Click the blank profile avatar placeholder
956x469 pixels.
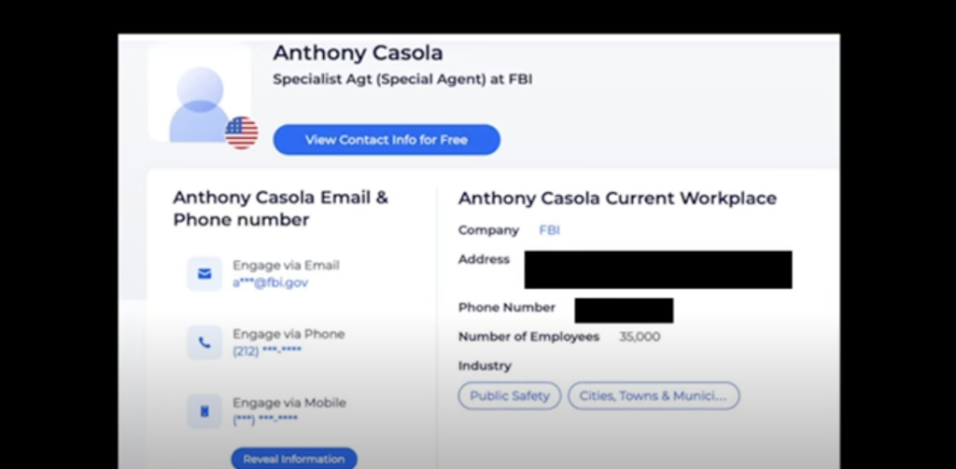click(x=200, y=93)
